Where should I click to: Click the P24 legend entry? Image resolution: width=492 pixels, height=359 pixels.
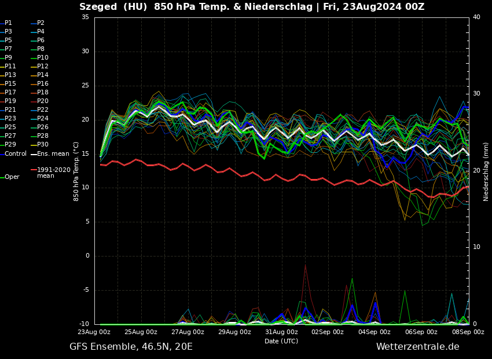point(39,118)
